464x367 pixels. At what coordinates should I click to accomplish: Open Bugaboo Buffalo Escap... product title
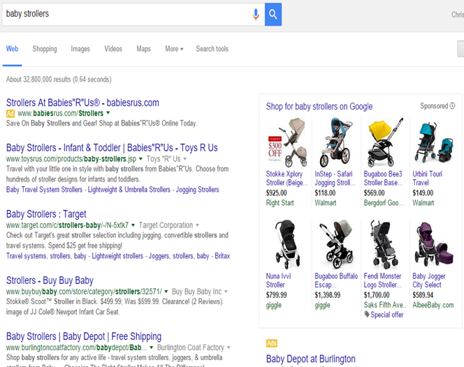[x=336, y=280]
